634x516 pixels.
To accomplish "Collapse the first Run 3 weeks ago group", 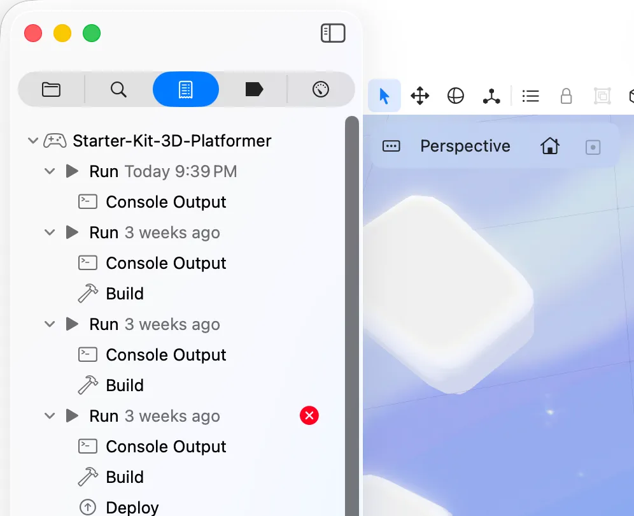I will coord(50,233).
